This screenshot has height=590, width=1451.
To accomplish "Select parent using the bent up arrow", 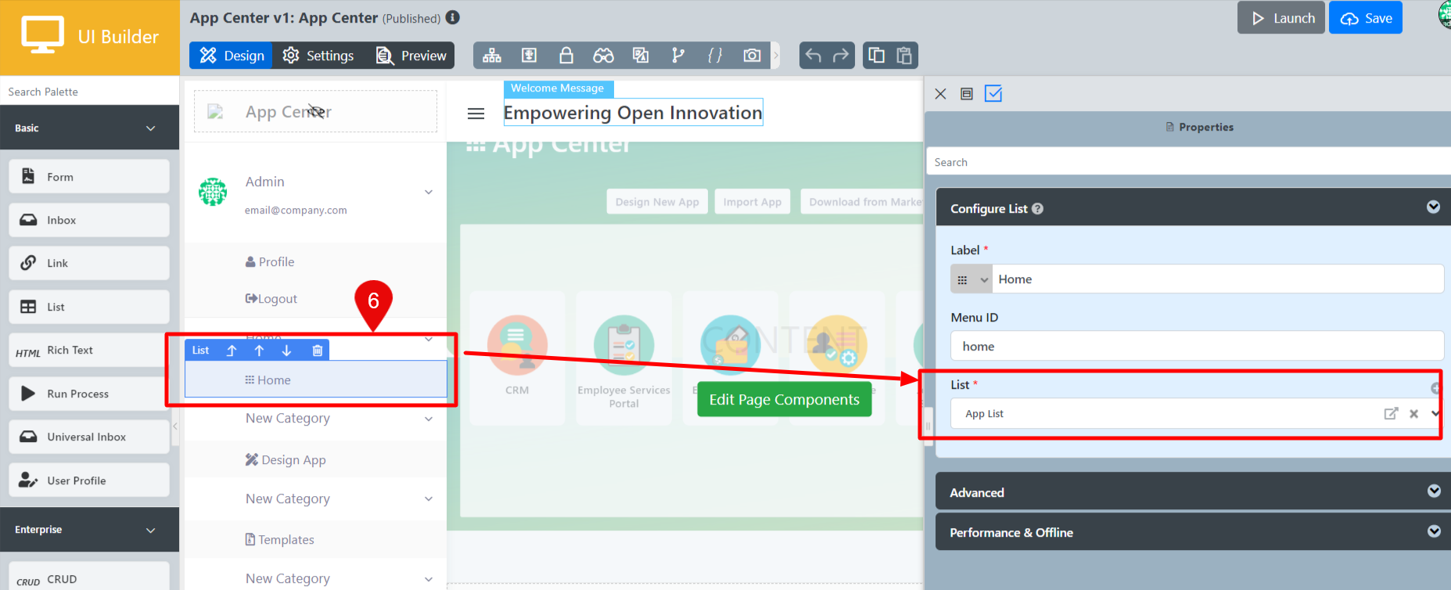I will pyautogui.click(x=231, y=351).
